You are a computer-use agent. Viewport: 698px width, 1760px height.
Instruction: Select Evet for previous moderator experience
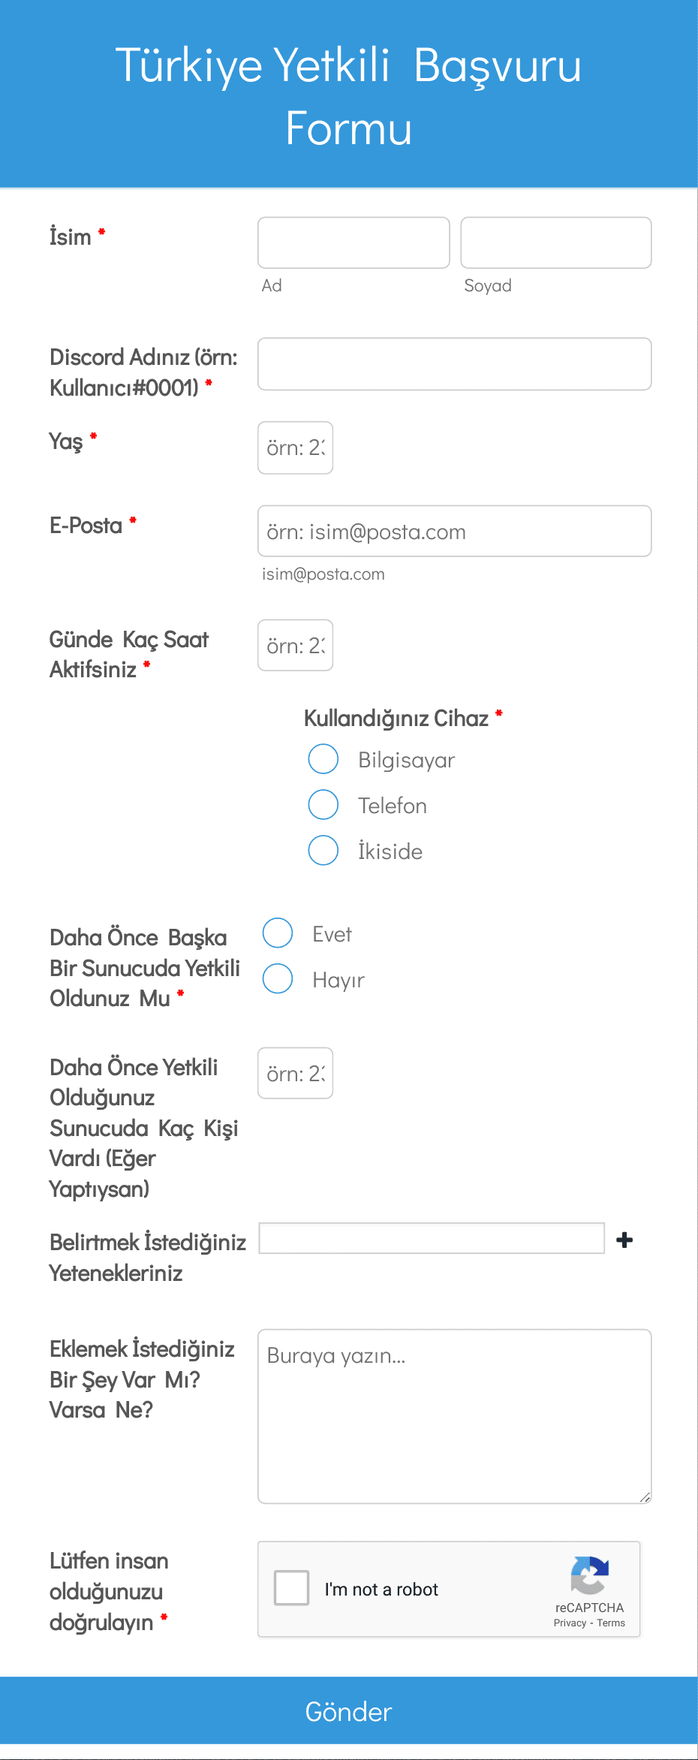(277, 933)
